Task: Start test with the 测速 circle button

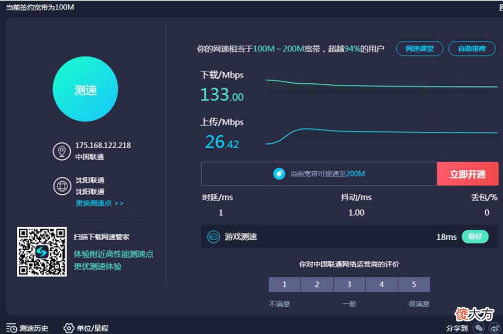Action: (x=85, y=89)
